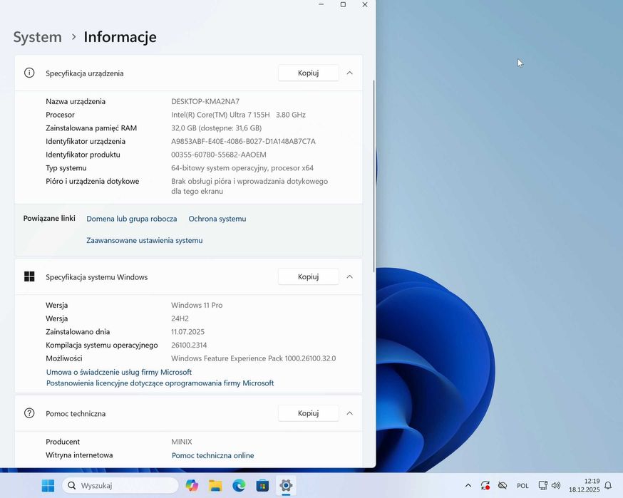Screen dimensions: 623x498
Task: Click the Brak obsługi pióra value
Action: tap(249, 186)
